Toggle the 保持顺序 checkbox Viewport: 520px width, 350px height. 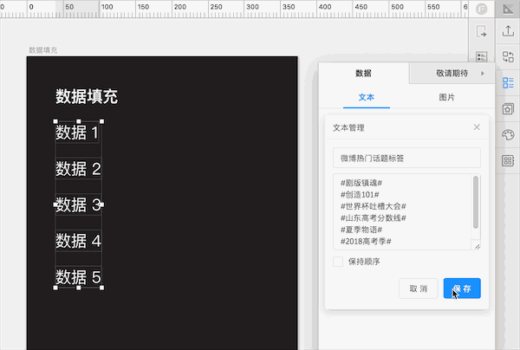click(338, 262)
